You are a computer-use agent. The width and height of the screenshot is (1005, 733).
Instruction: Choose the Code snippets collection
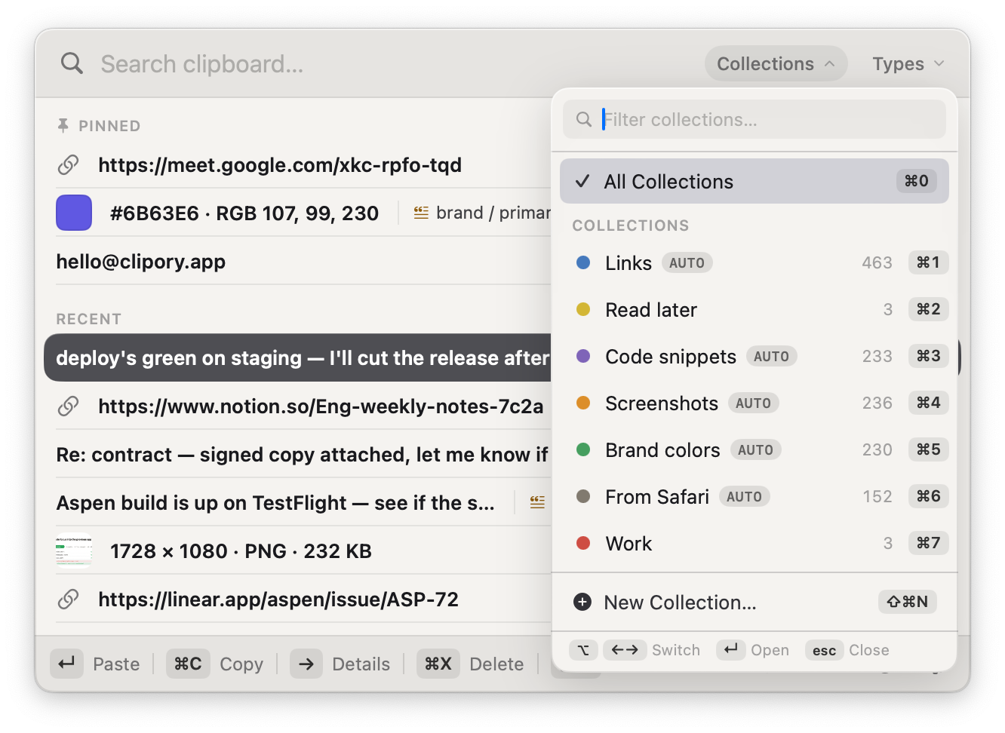pos(755,356)
